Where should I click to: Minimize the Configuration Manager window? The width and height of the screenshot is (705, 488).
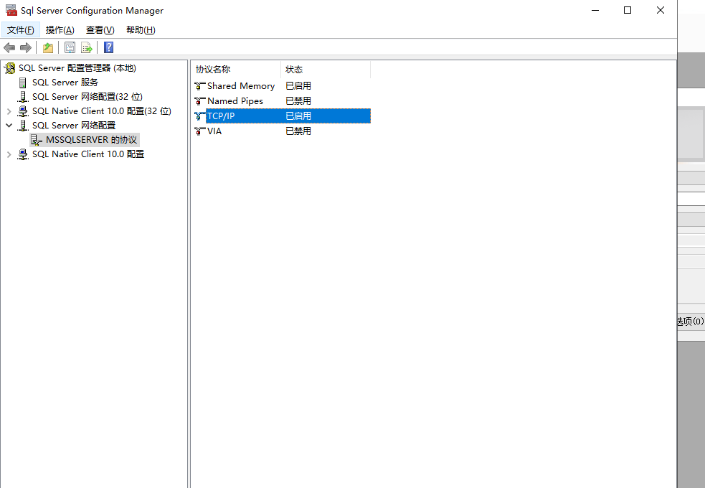pos(595,10)
